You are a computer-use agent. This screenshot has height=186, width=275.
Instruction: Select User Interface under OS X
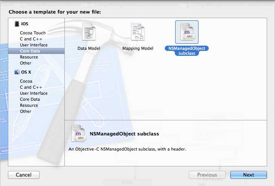tap(34, 93)
